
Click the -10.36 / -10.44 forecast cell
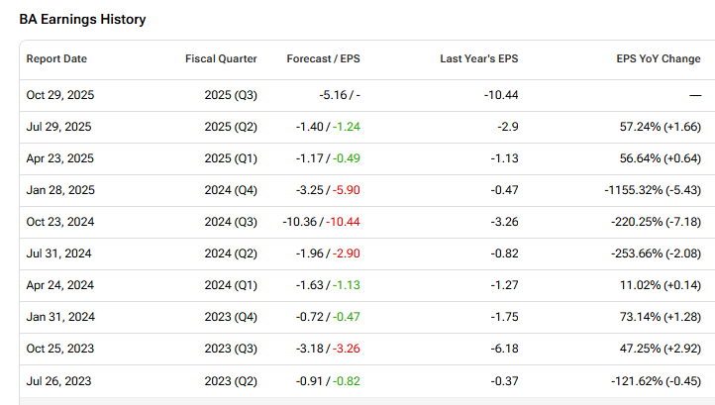click(320, 222)
